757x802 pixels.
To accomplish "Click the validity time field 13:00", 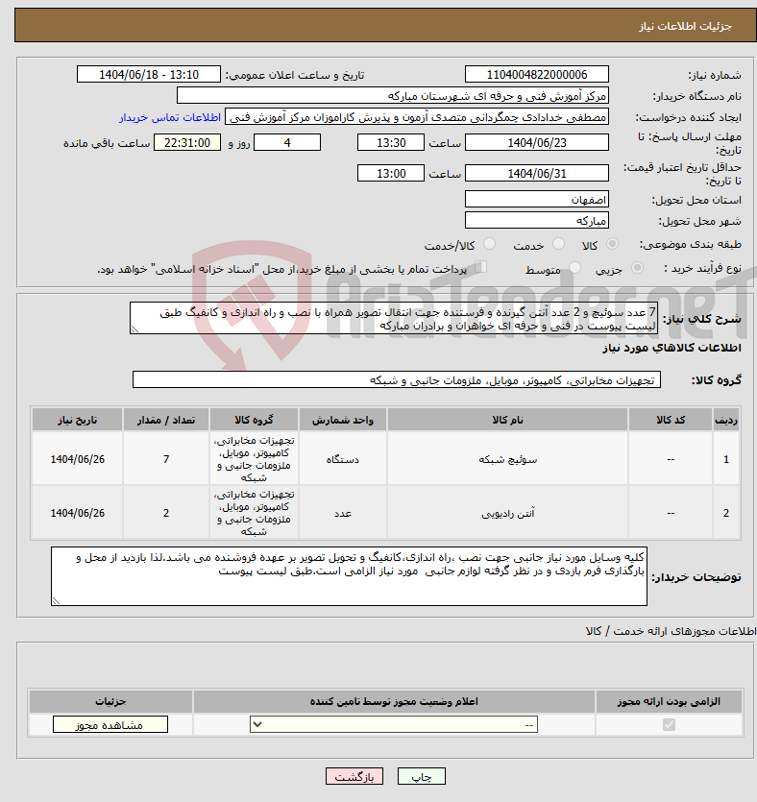I will pos(391,174).
